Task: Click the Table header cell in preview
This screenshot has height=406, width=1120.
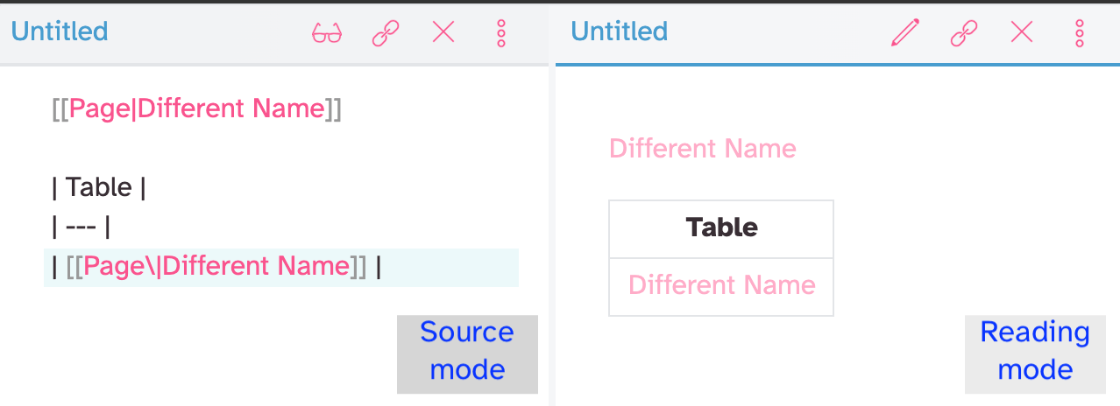Action: pyautogui.click(x=721, y=228)
